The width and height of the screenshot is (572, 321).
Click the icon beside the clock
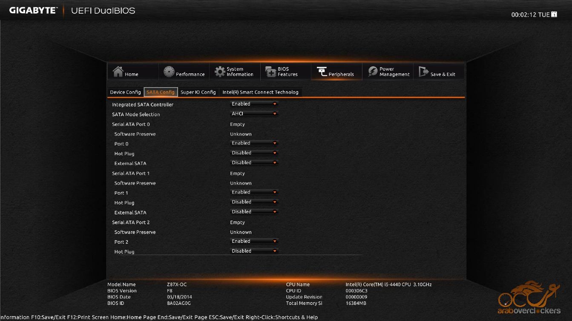point(554,14)
